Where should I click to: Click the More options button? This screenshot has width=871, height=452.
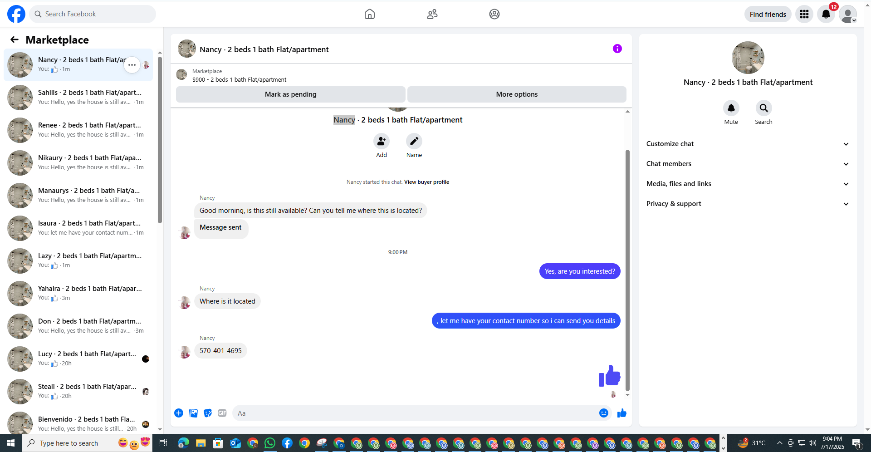click(x=517, y=94)
